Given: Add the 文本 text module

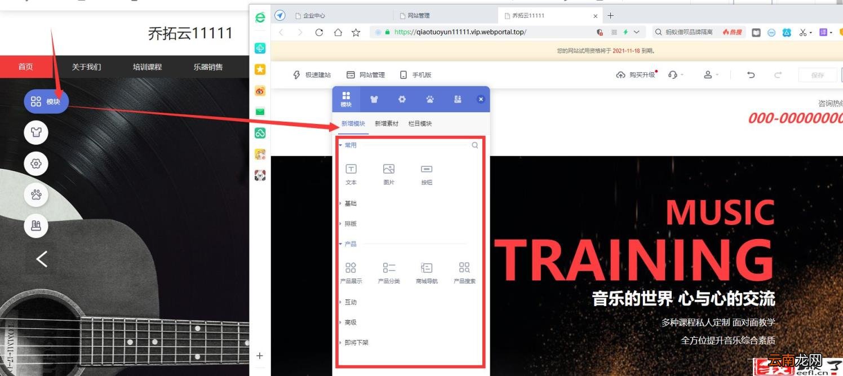Looking at the screenshot, I should 351,175.
